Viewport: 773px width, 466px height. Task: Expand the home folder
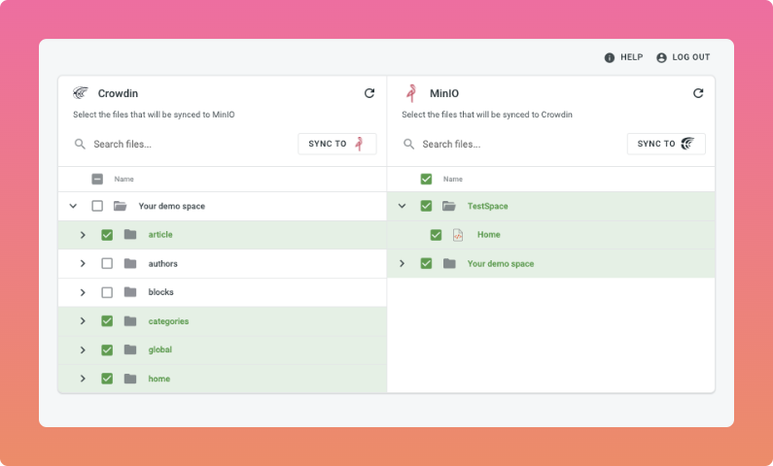coord(83,379)
